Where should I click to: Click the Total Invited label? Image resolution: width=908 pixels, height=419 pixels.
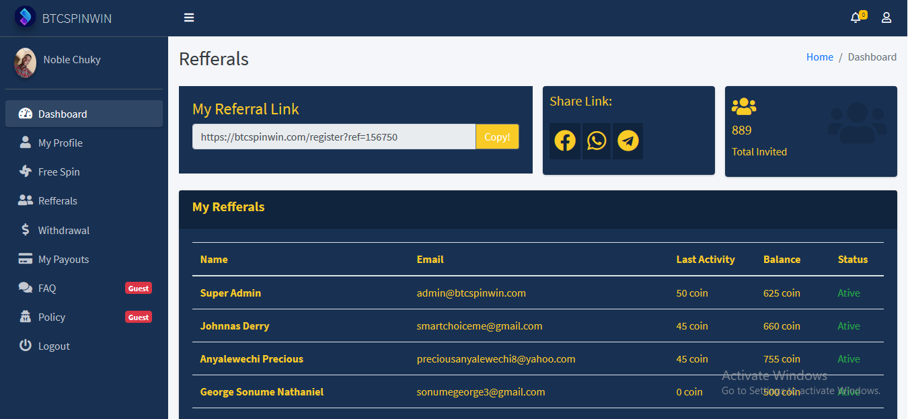pos(759,152)
